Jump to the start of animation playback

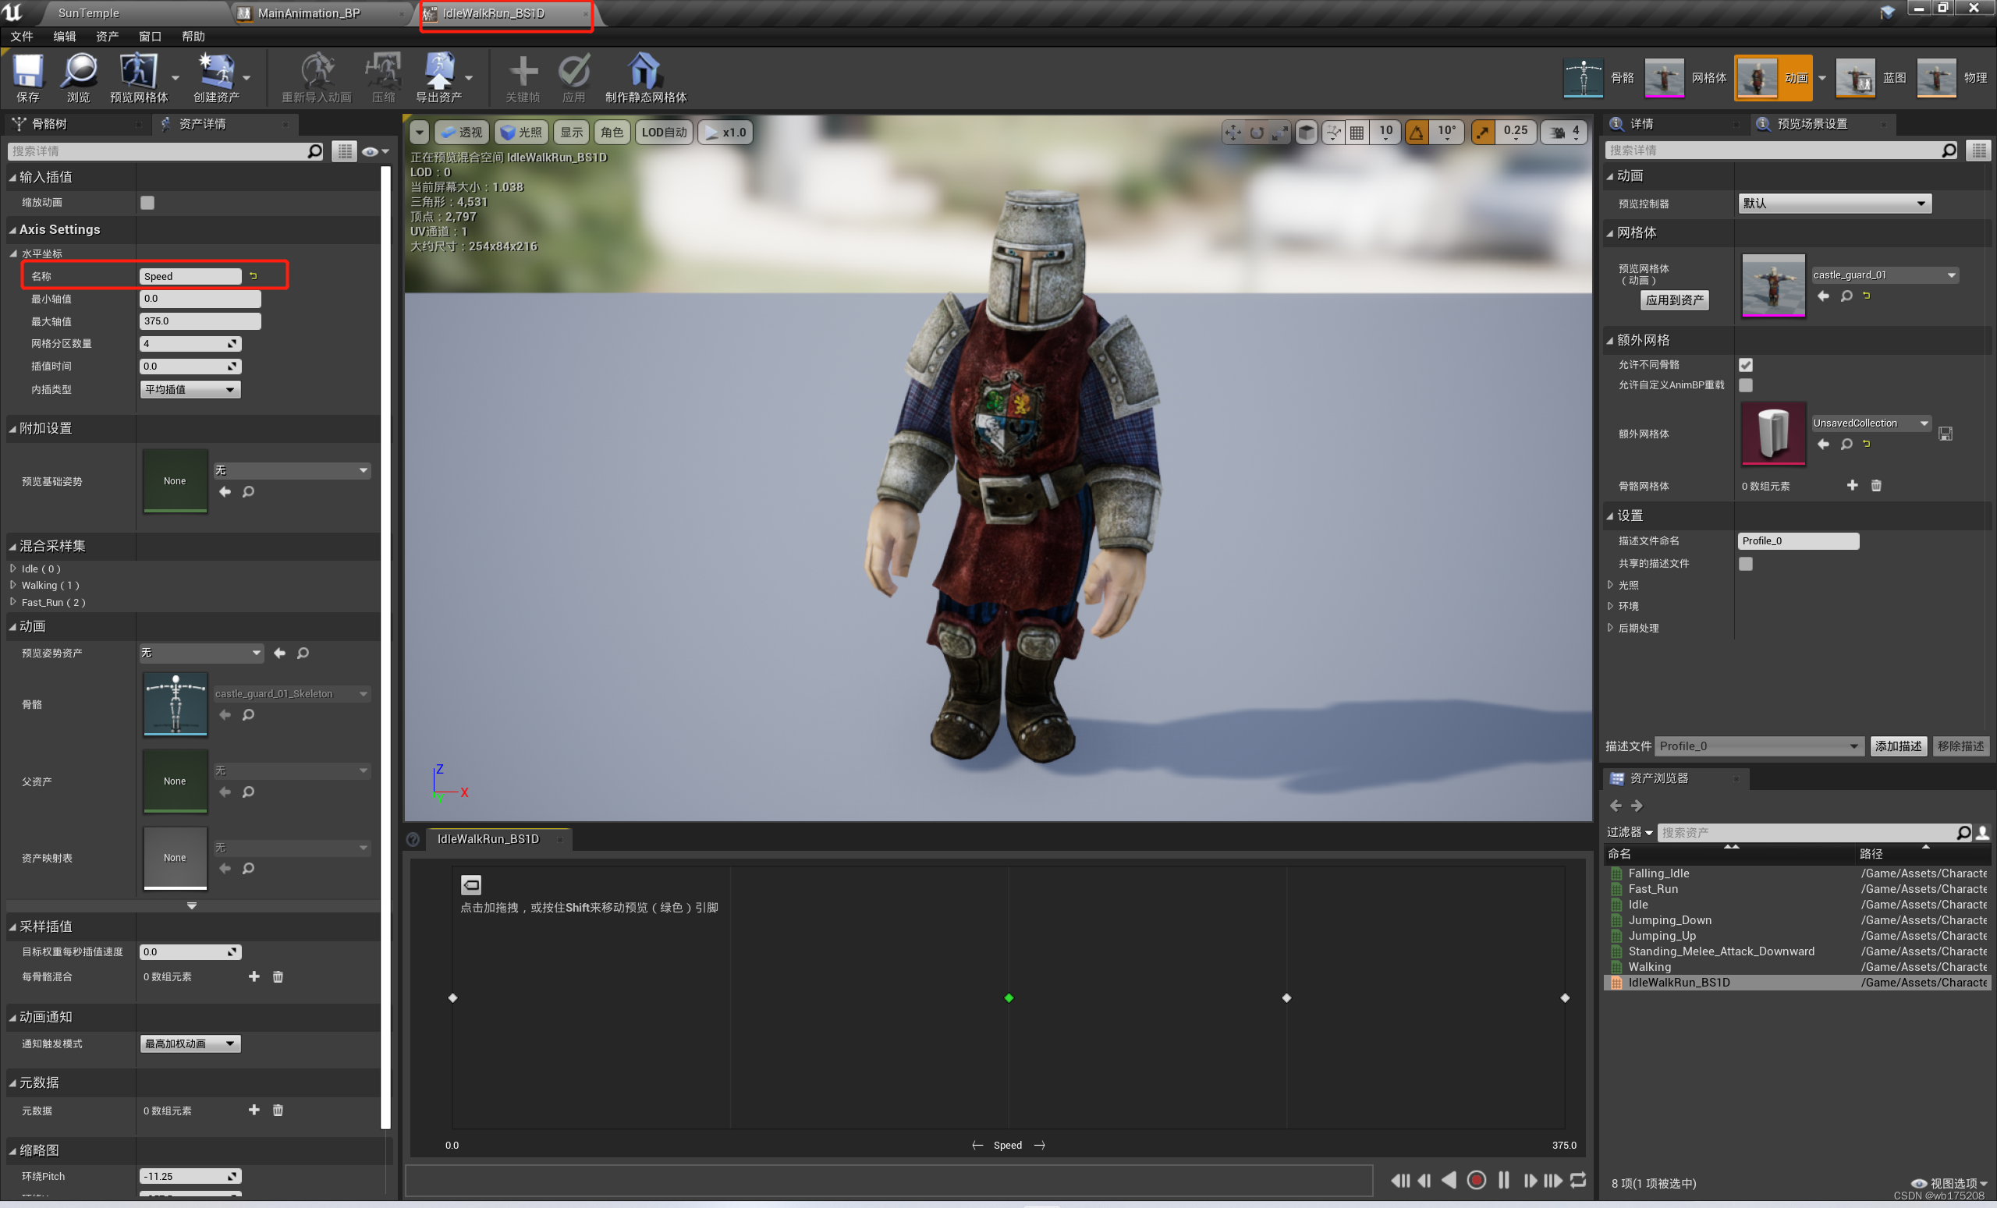(1399, 1181)
